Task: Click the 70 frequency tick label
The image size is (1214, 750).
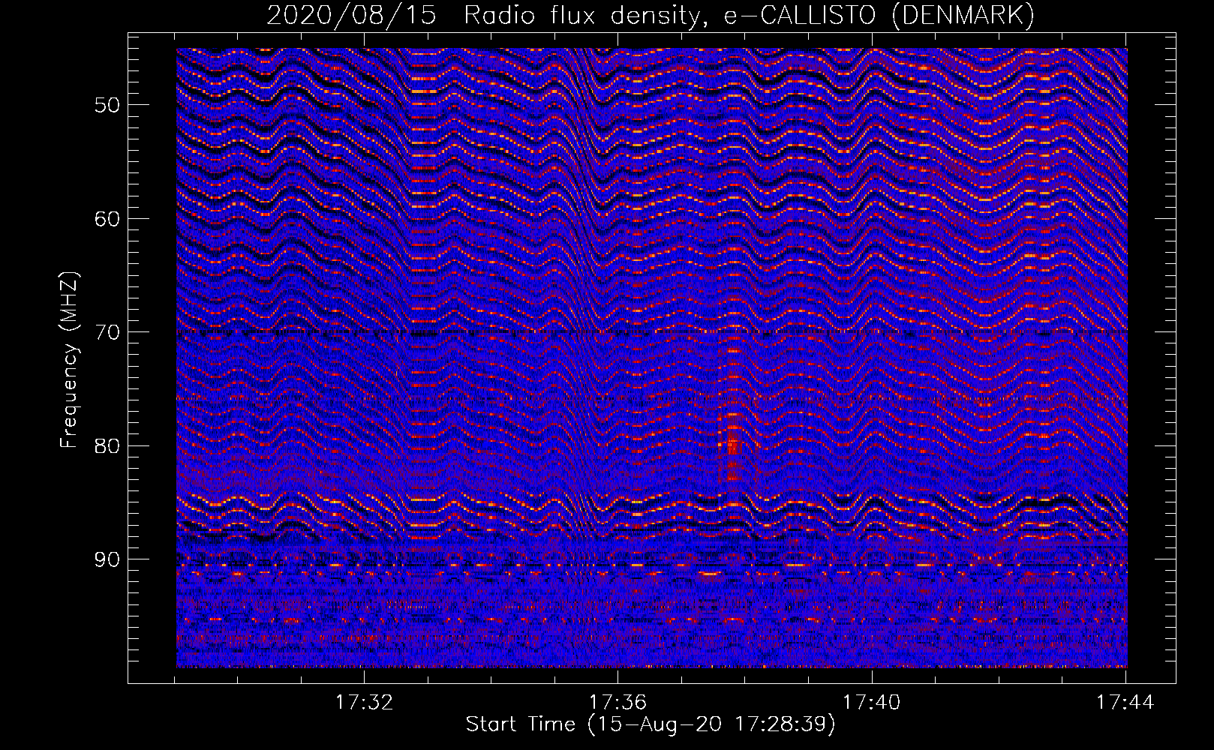Action: (107, 332)
